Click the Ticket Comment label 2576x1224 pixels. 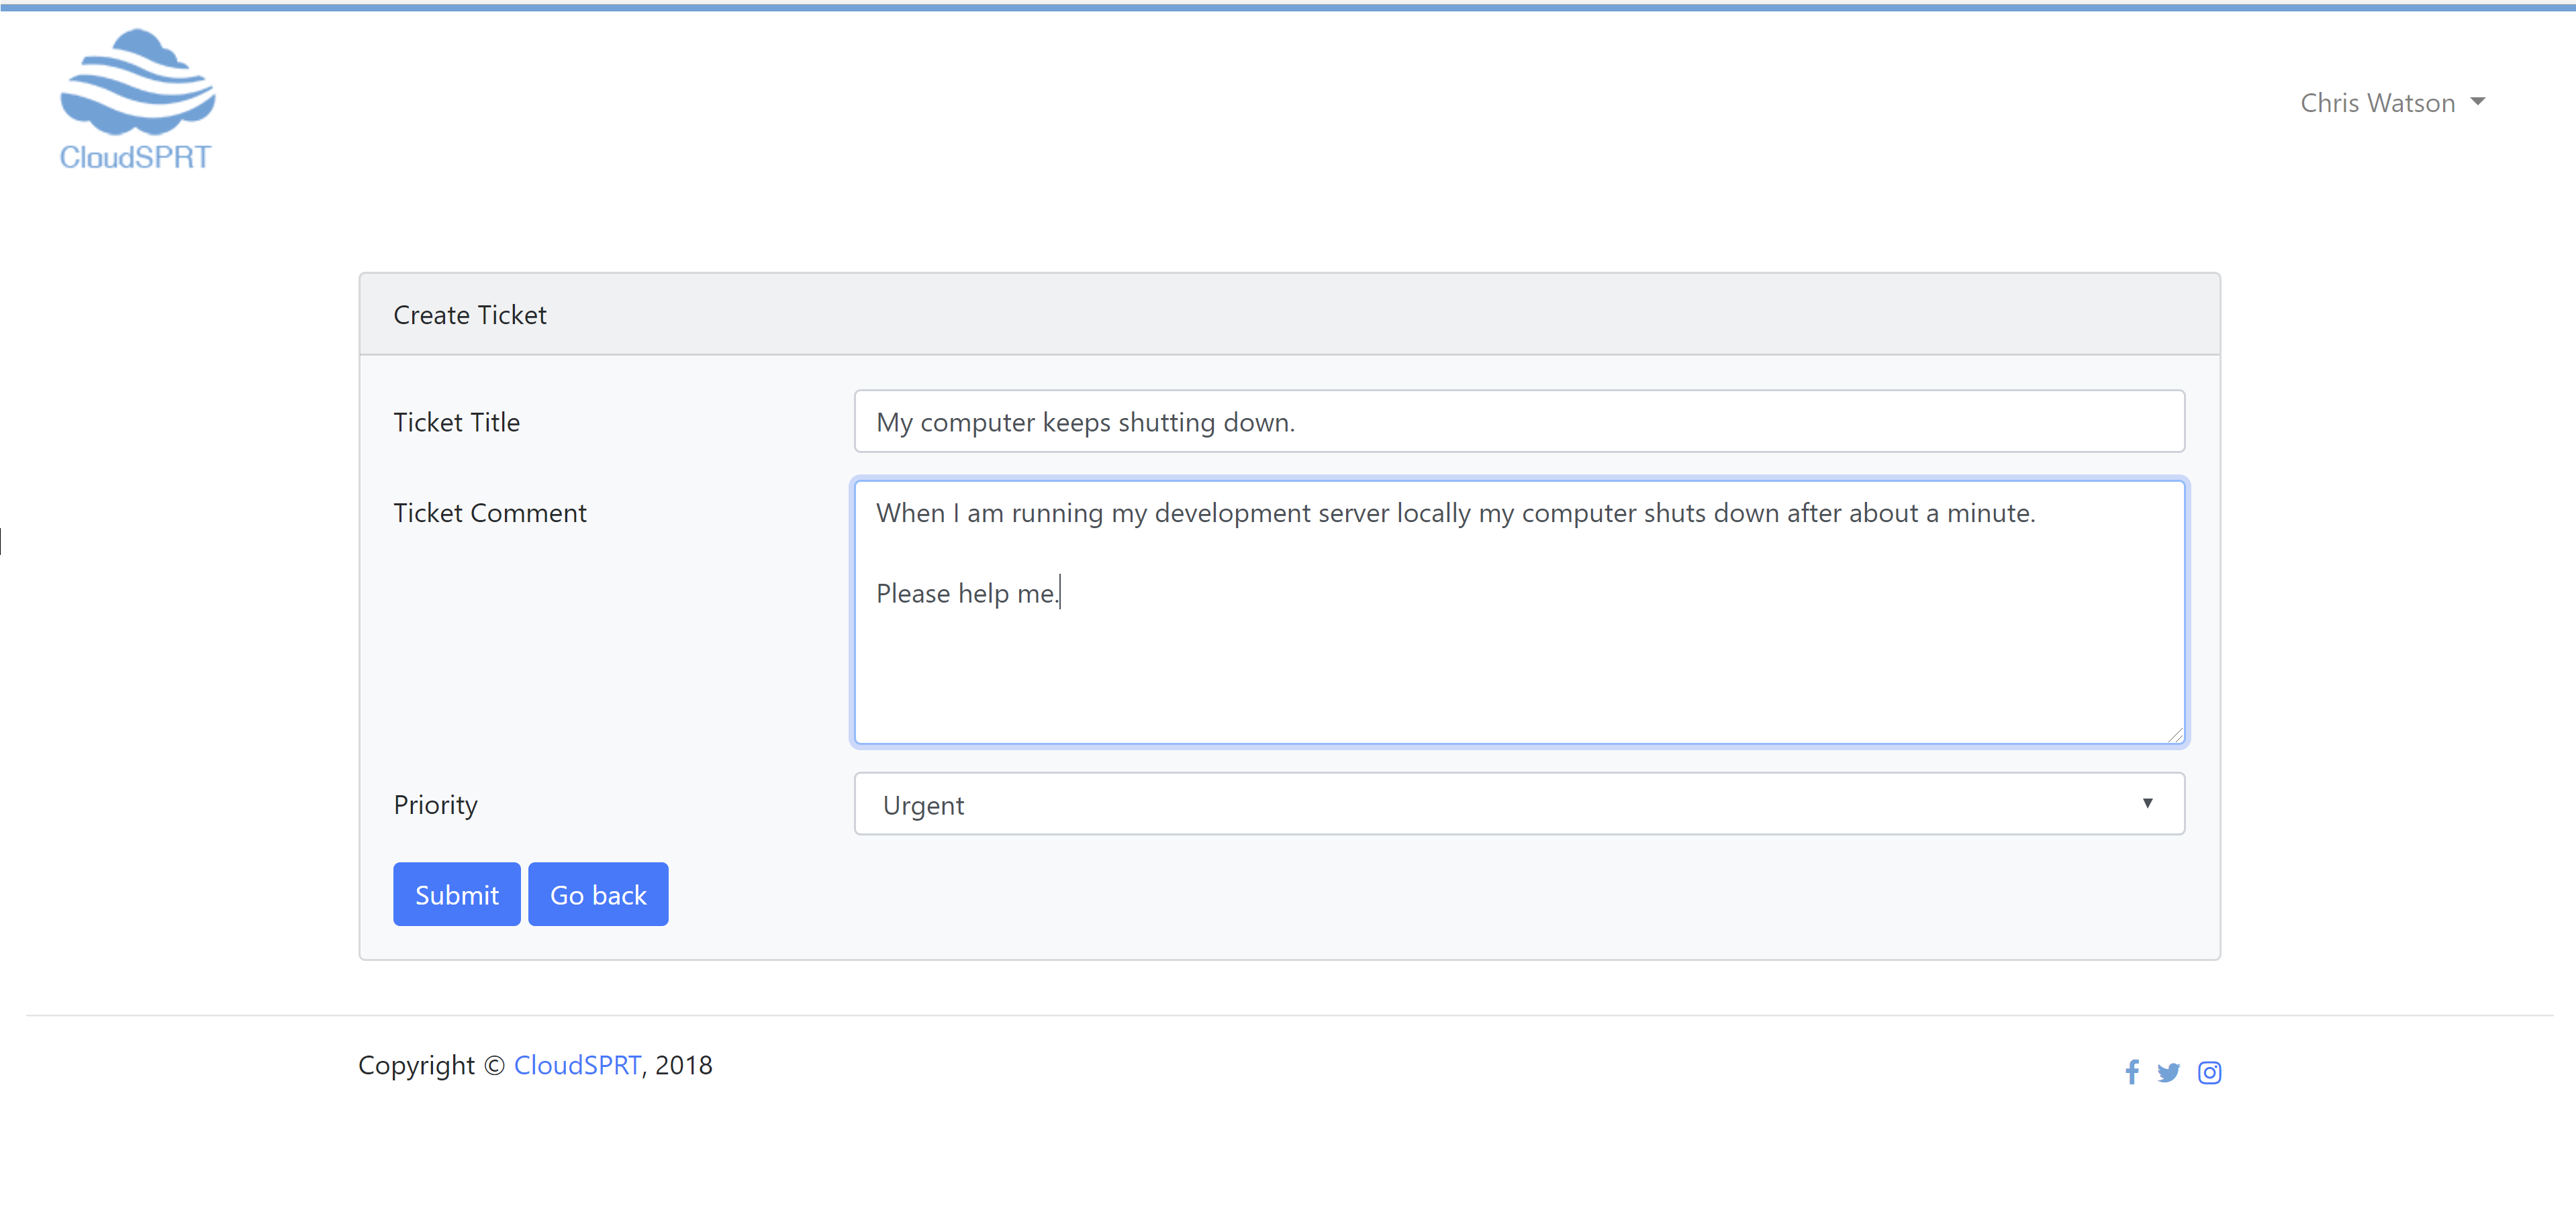[489, 513]
